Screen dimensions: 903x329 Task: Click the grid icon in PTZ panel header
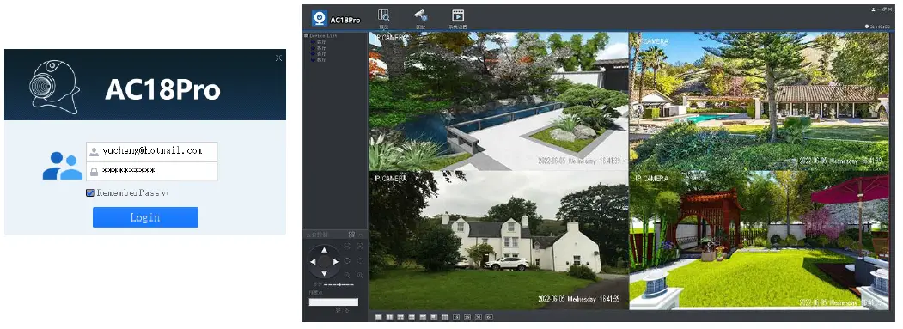pyautogui.click(x=351, y=235)
